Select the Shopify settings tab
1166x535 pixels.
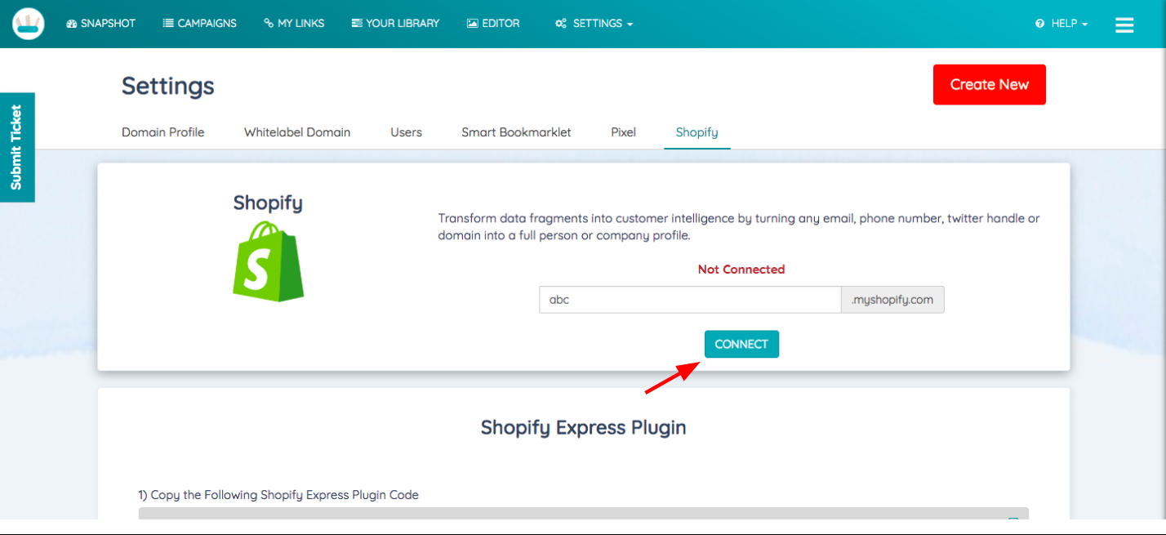[696, 132]
